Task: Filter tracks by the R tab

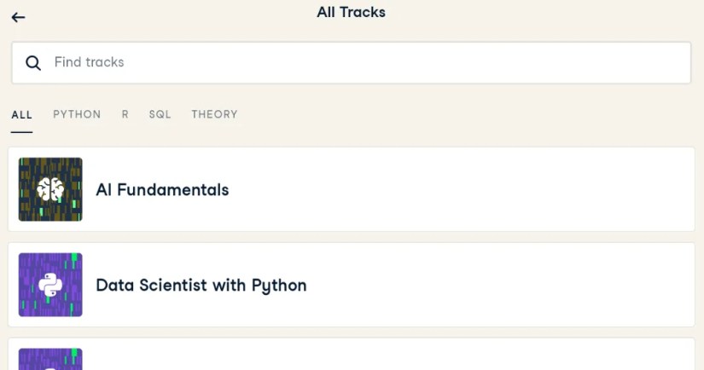Action: click(x=125, y=114)
